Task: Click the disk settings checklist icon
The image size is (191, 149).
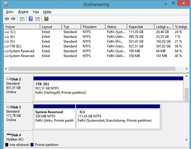Action: click(46, 19)
